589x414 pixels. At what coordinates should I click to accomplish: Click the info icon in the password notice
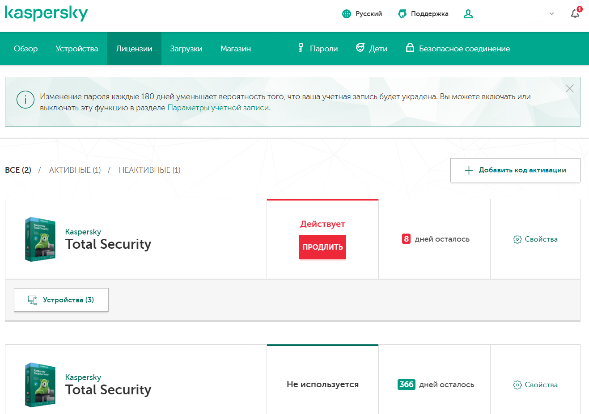coord(25,100)
